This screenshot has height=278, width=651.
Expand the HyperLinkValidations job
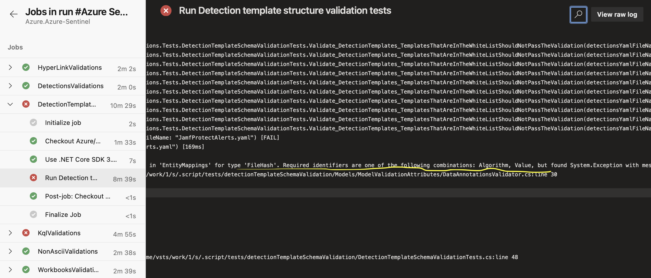(x=10, y=67)
